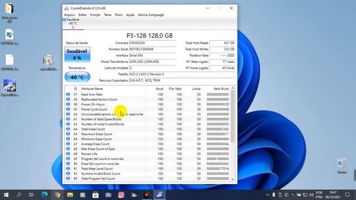356x200 pixels.
Task: Click the Total Host Reads 431 GB value
Action: point(222,43)
